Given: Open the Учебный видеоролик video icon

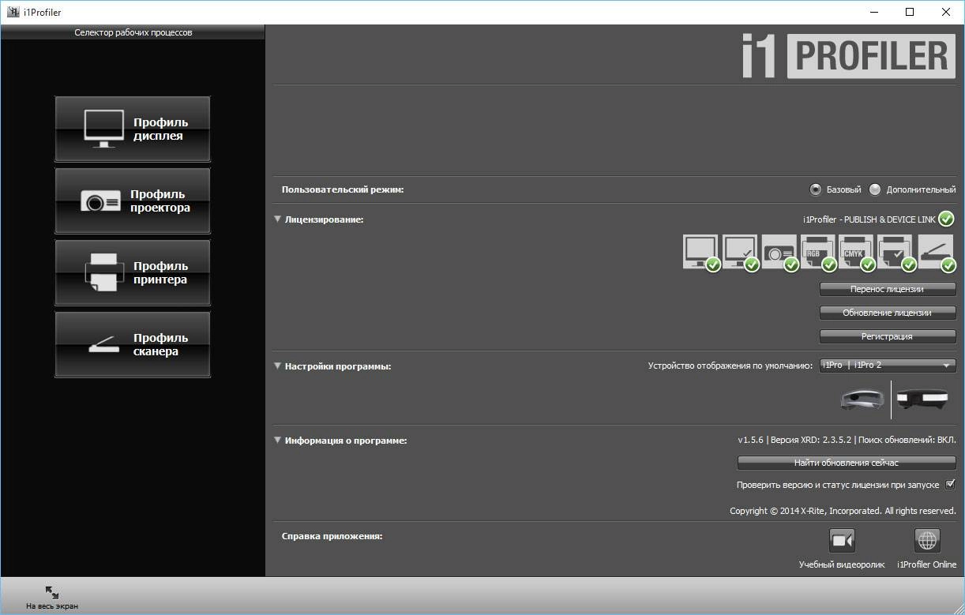Looking at the screenshot, I should (x=842, y=541).
